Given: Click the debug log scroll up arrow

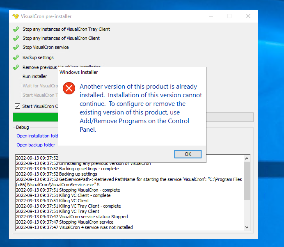Looking at the screenshot, I should pyautogui.click(x=247, y=158).
